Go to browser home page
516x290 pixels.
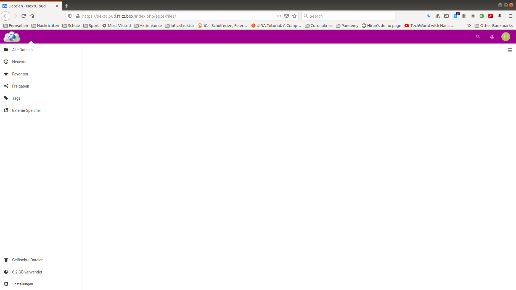coord(32,16)
